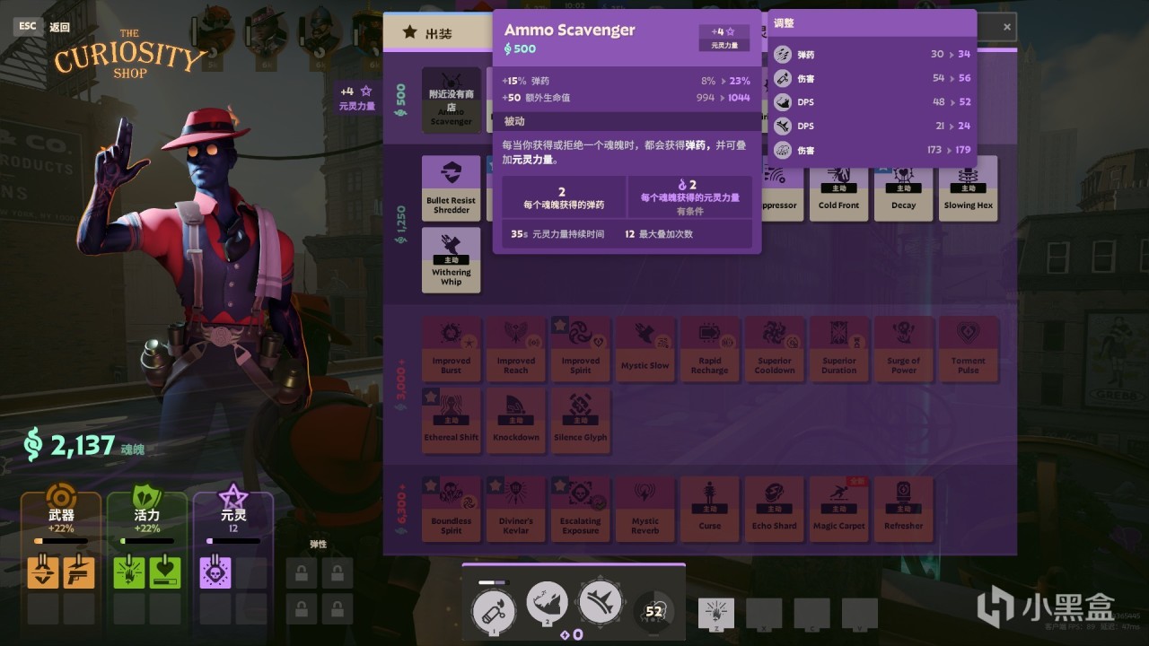Image resolution: width=1149 pixels, height=646 pixels.
Task: Click the bottom-right locked 弹性 slot
Action: [337, 608]
